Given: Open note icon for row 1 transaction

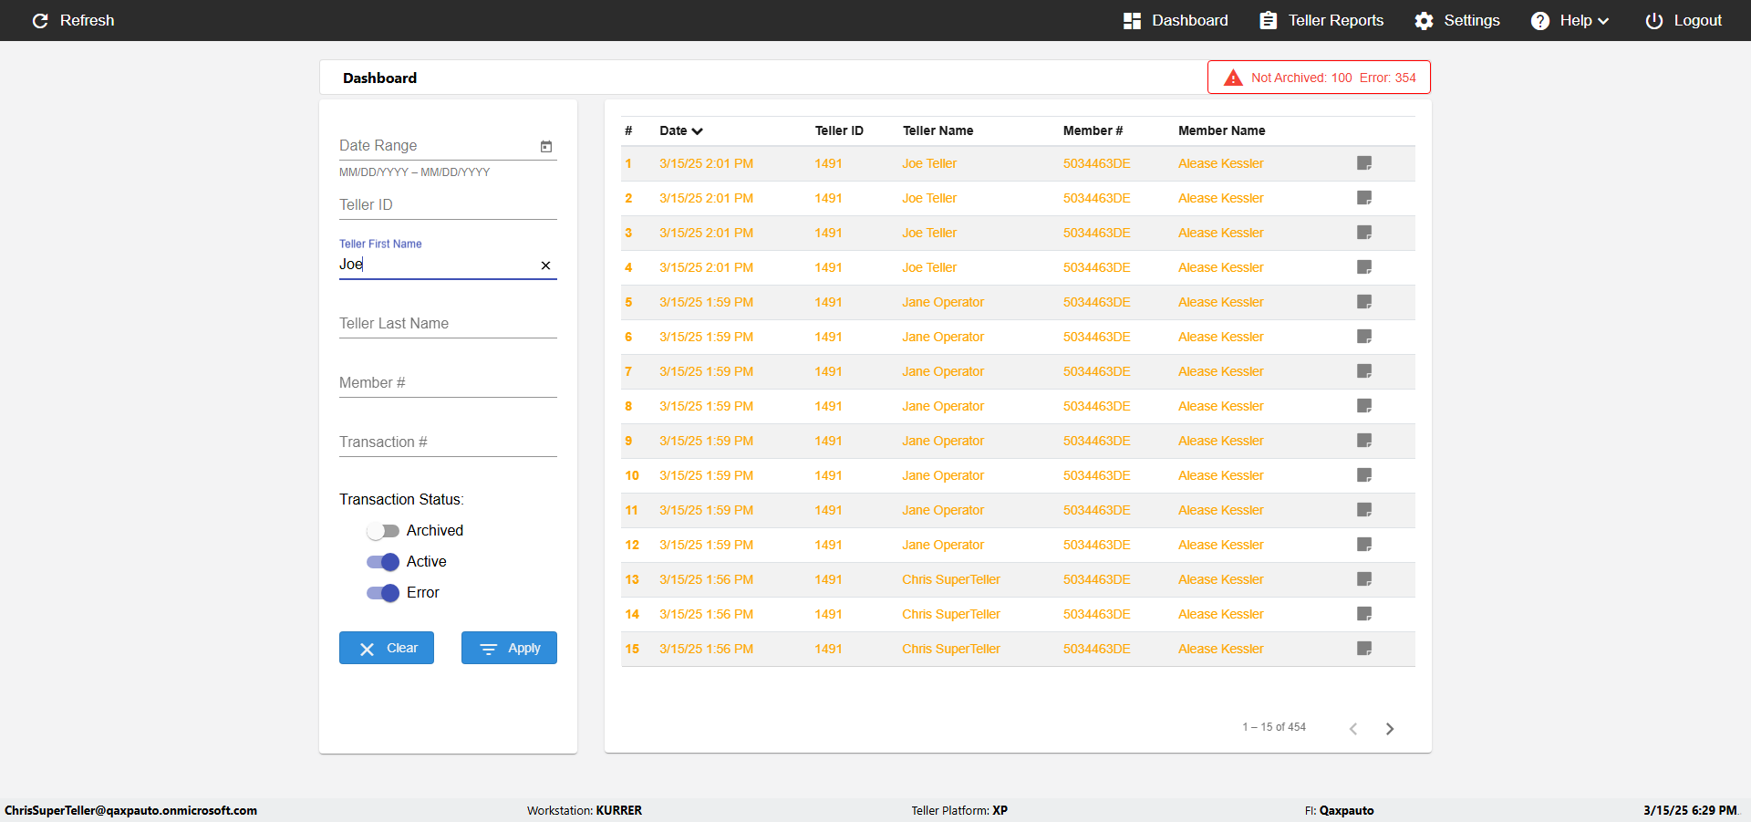Looking at the screenshot, I should [1364, 163].
